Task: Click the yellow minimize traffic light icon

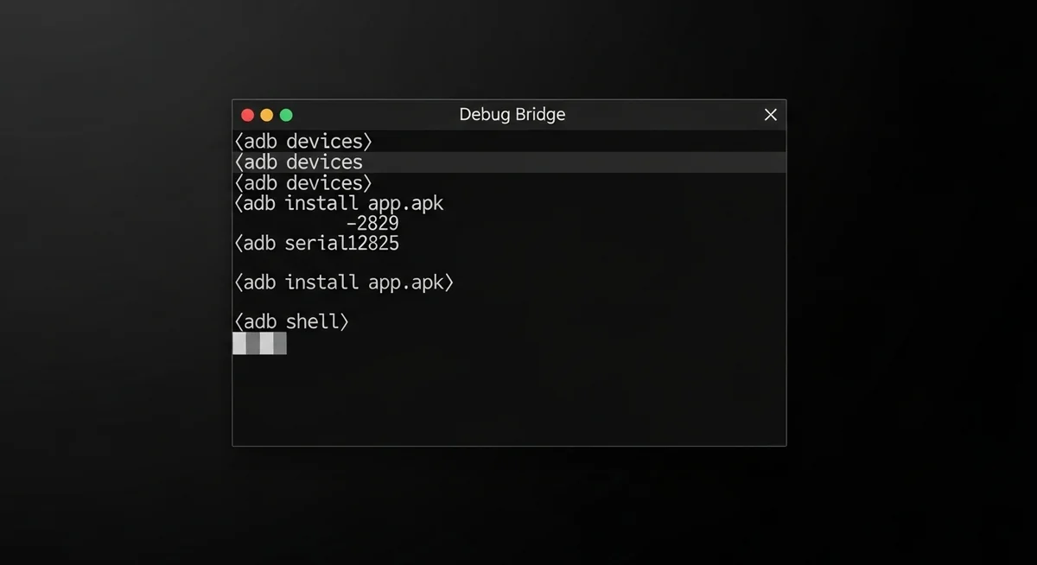Action: 267,114
